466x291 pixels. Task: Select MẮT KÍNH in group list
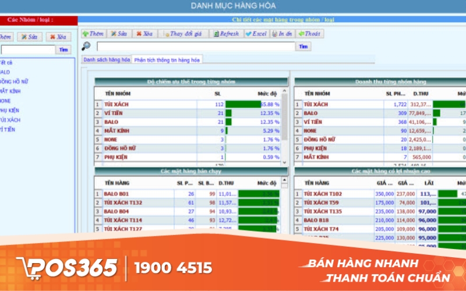click(10, 91)
